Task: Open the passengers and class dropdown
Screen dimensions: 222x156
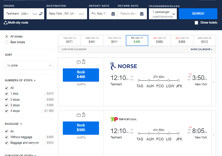Action: (x=163, y=14)
